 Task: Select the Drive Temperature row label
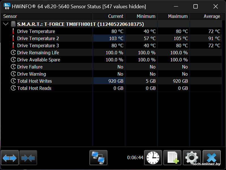36,31
